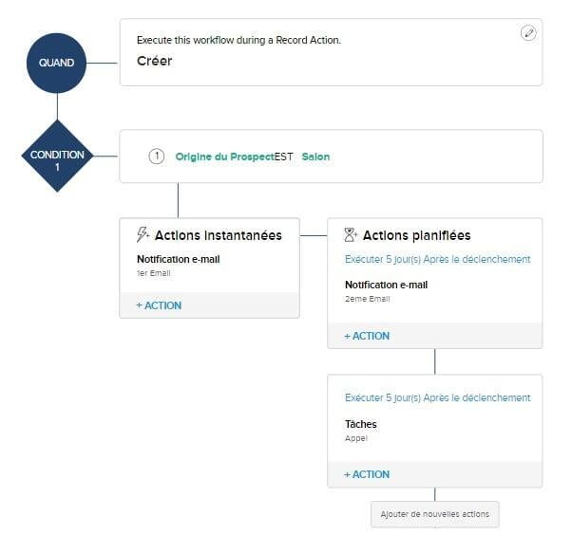This screenshot has width=572, height=535.
Task: Select the Créer record action text
Action: tap(154, 61)
